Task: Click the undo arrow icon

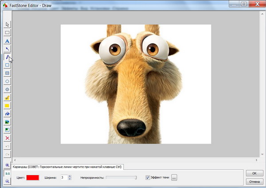Action: (x=7, y=146)
